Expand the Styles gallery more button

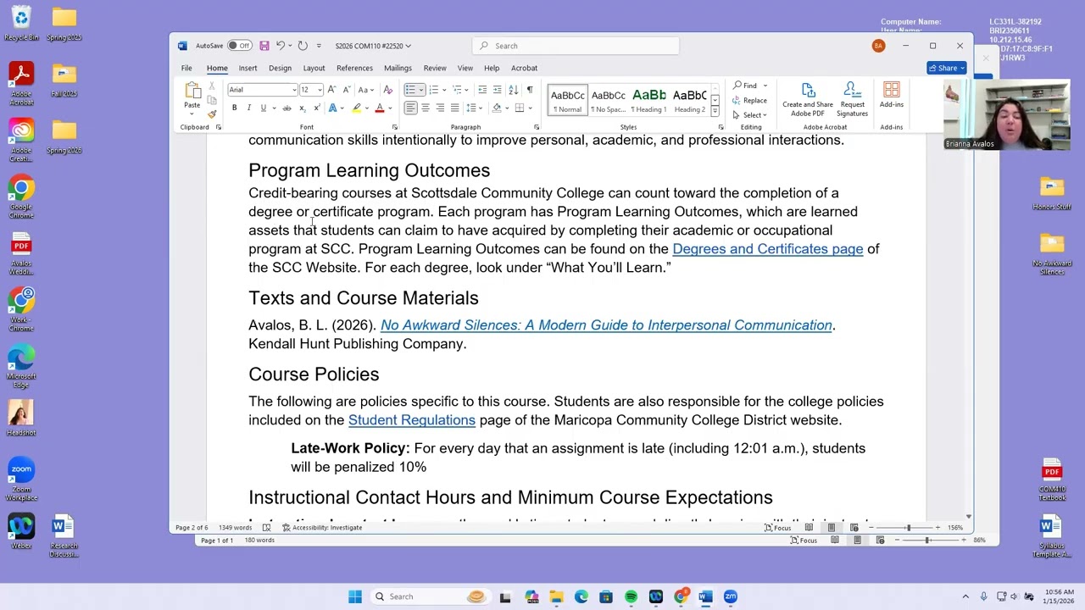pos(715,111)
